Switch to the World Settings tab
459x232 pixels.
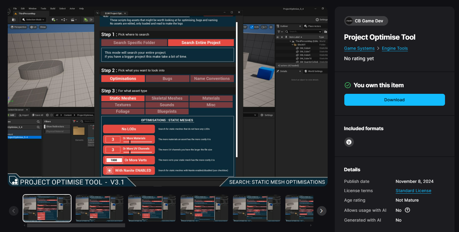313,71
